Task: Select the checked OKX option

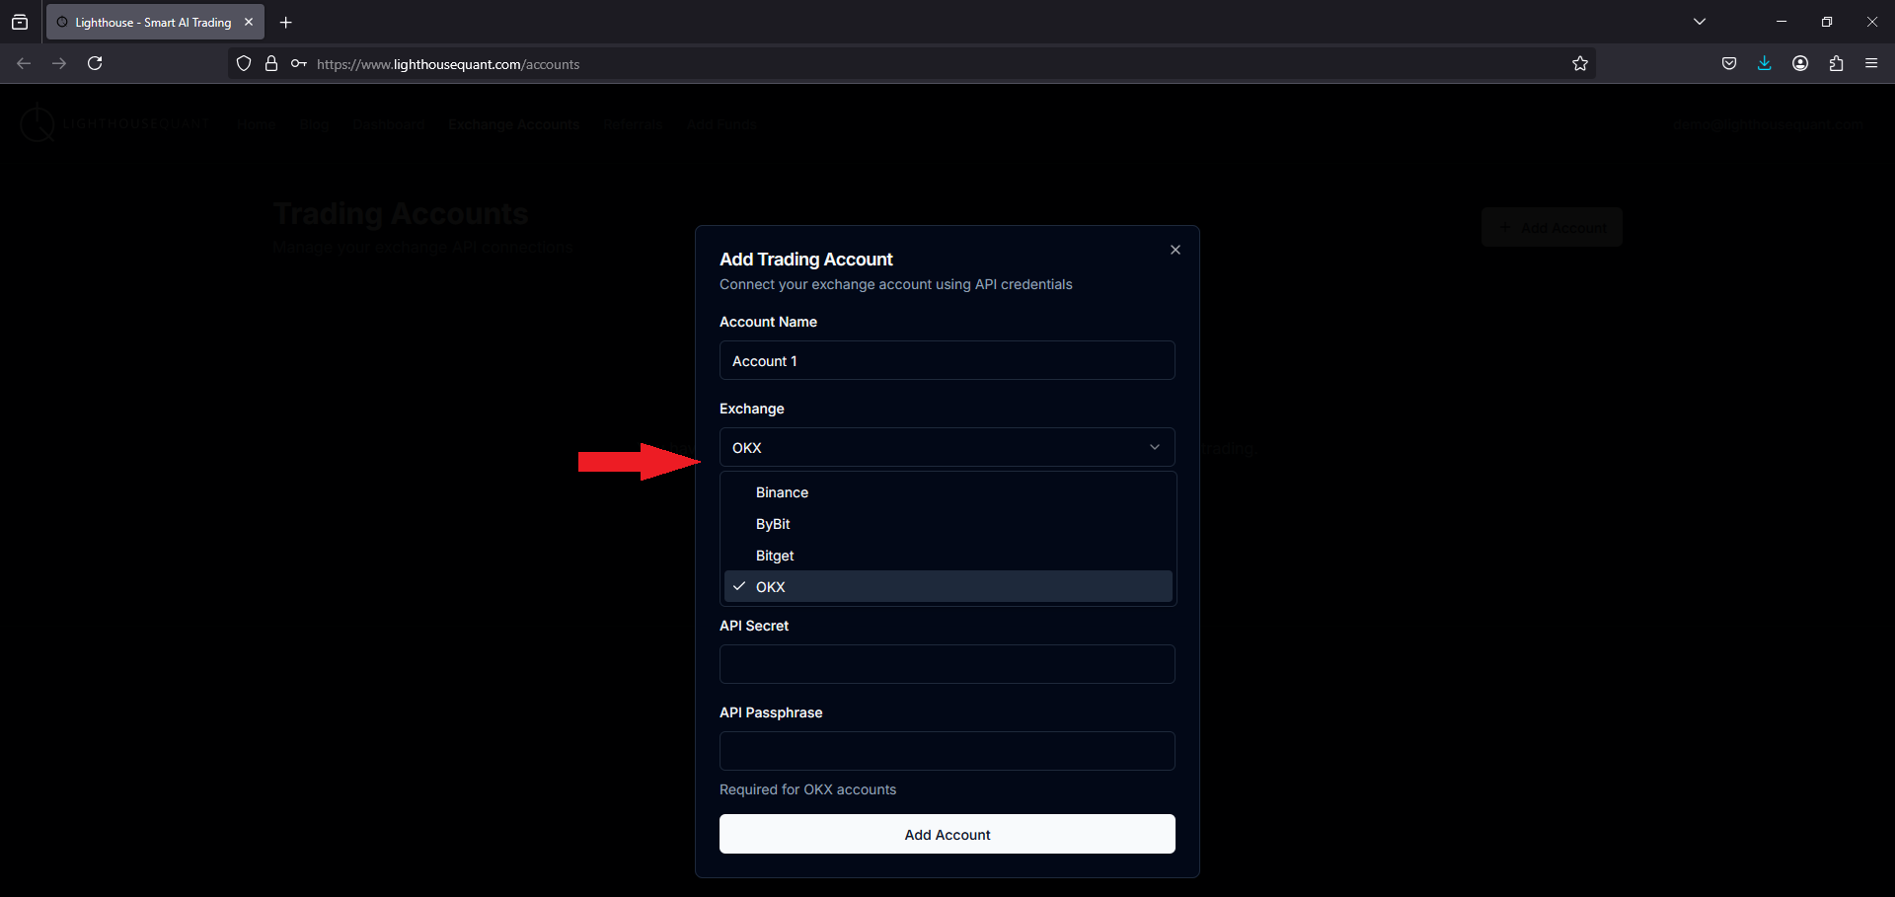Action: pos(947,586)
